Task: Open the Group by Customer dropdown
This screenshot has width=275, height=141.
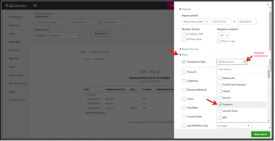Action: tap(65, 35)
